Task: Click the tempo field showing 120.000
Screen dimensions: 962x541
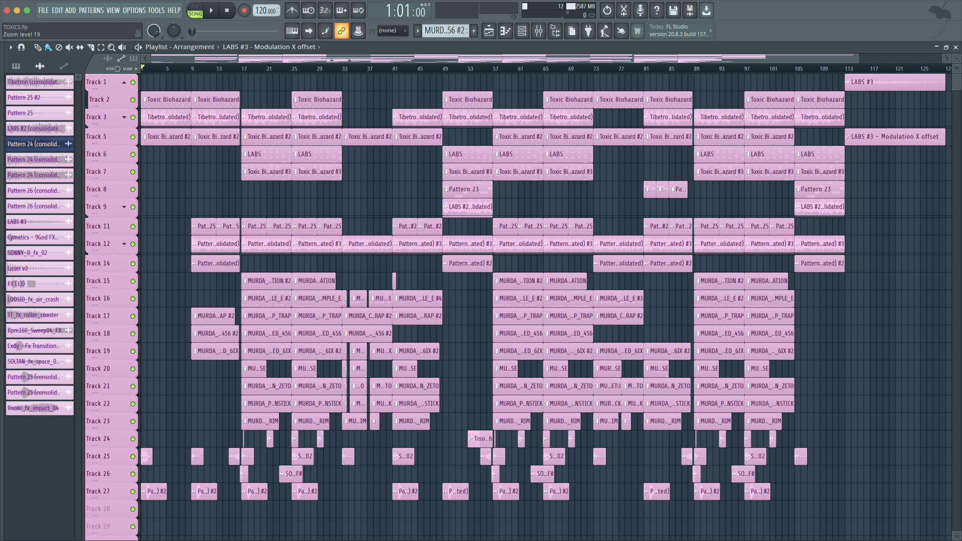Action: [267, 11]
